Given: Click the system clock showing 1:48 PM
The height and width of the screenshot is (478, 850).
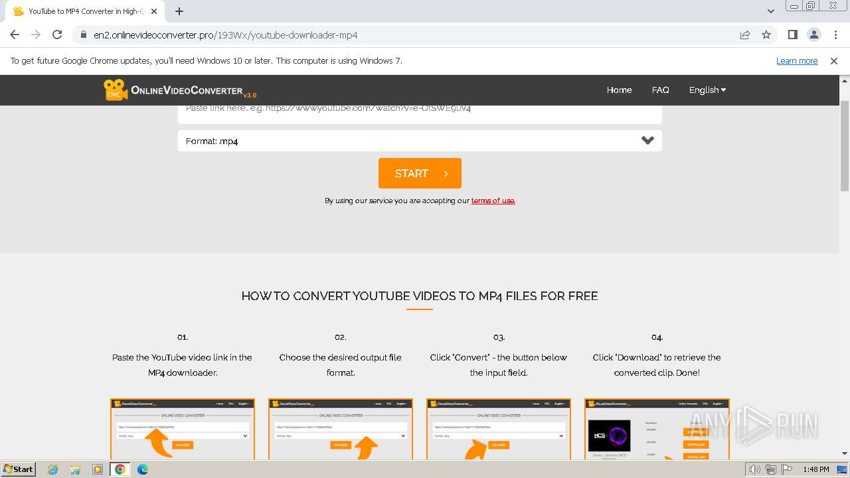Looking at the screenshot, I should pyautogui.click(x=815, y=469).
